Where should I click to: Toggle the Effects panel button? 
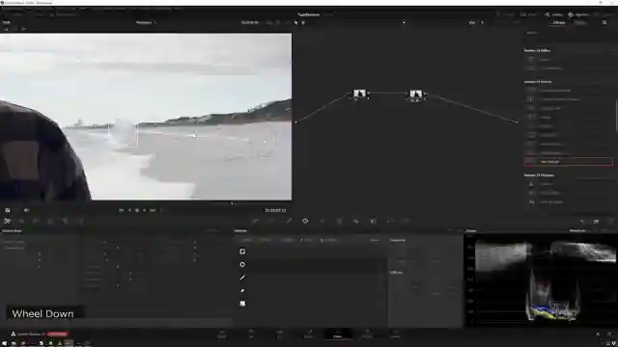pyautogui.click(x=578, y=14)
